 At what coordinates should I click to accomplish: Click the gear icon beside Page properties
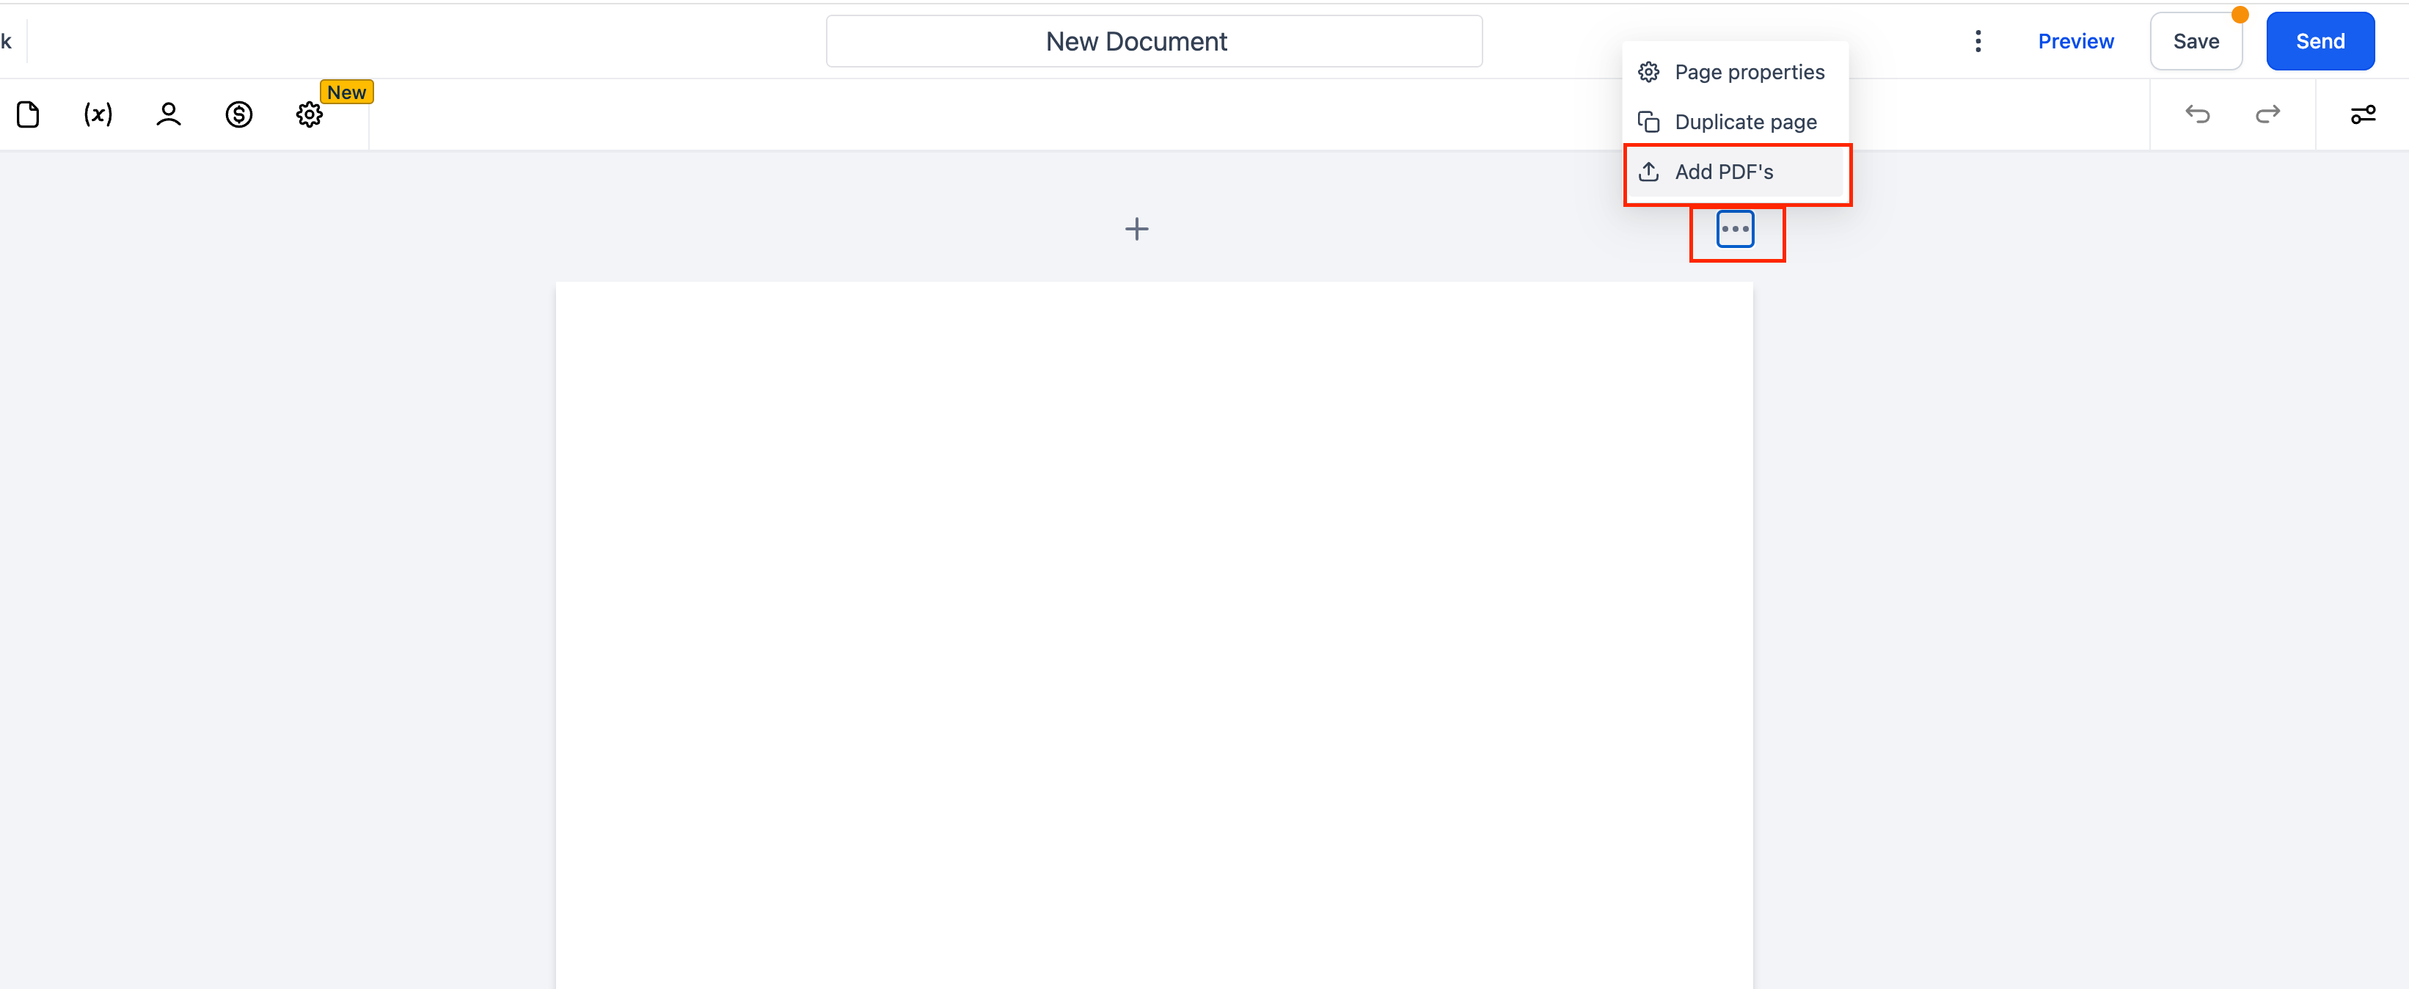tap(1649, 72)
